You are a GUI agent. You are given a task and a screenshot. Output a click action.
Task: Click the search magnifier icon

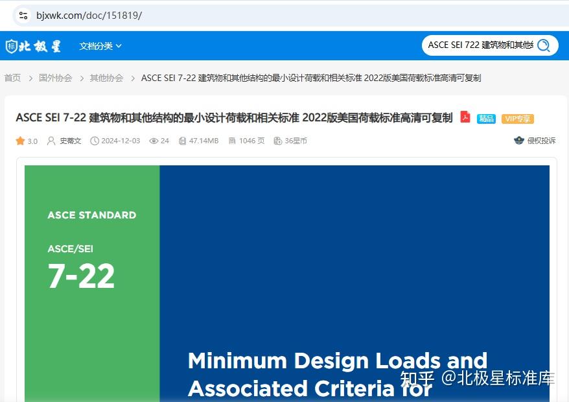544,45
